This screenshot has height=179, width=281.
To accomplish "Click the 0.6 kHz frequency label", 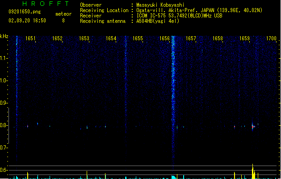I will 4,170.
